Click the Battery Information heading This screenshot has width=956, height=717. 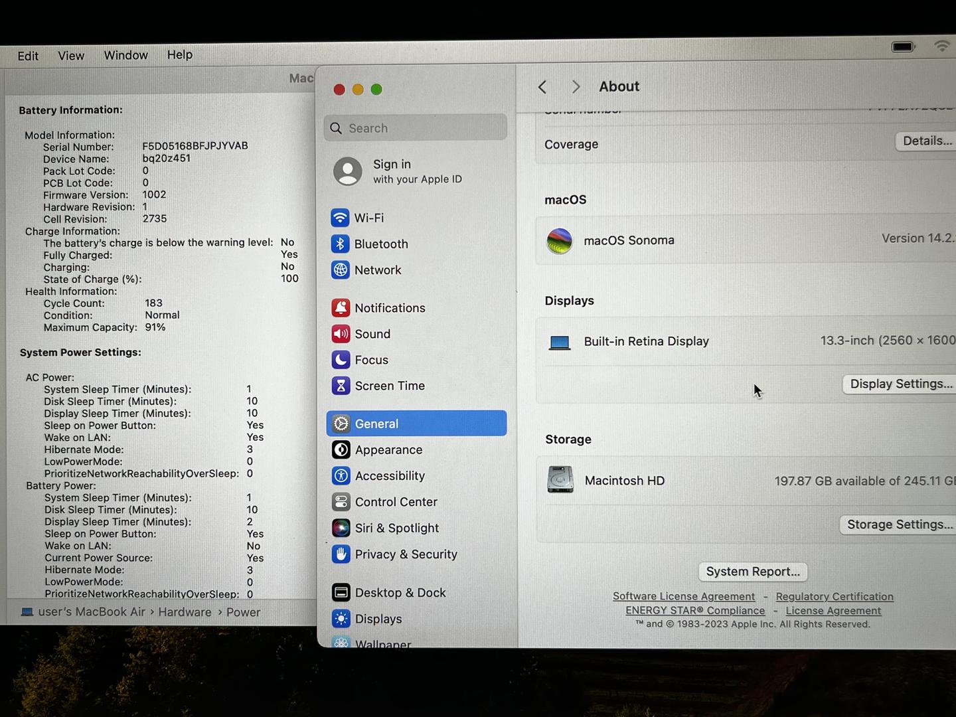[70, 110]
